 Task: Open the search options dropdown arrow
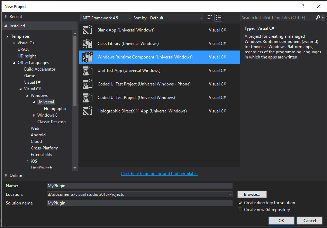(323, 18)
